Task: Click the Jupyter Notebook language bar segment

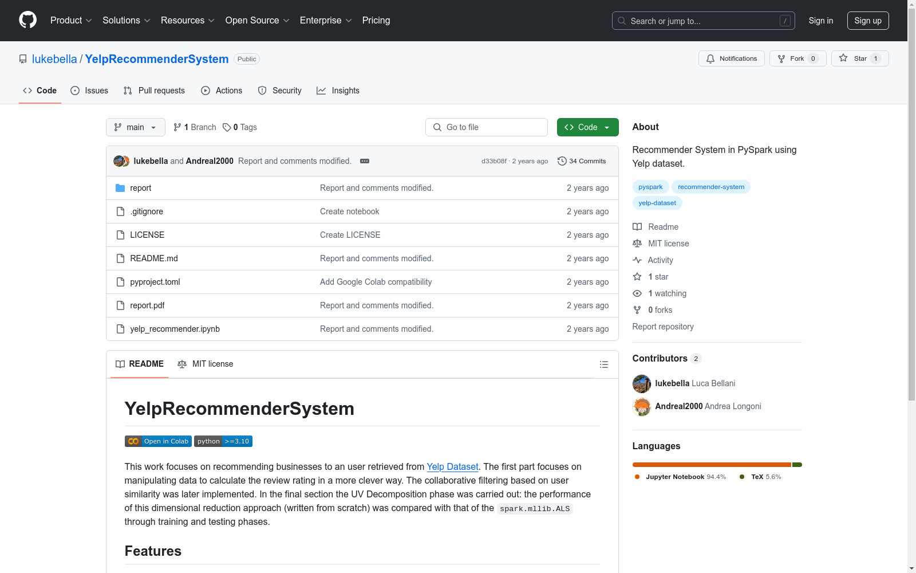Action: [712, 465]
